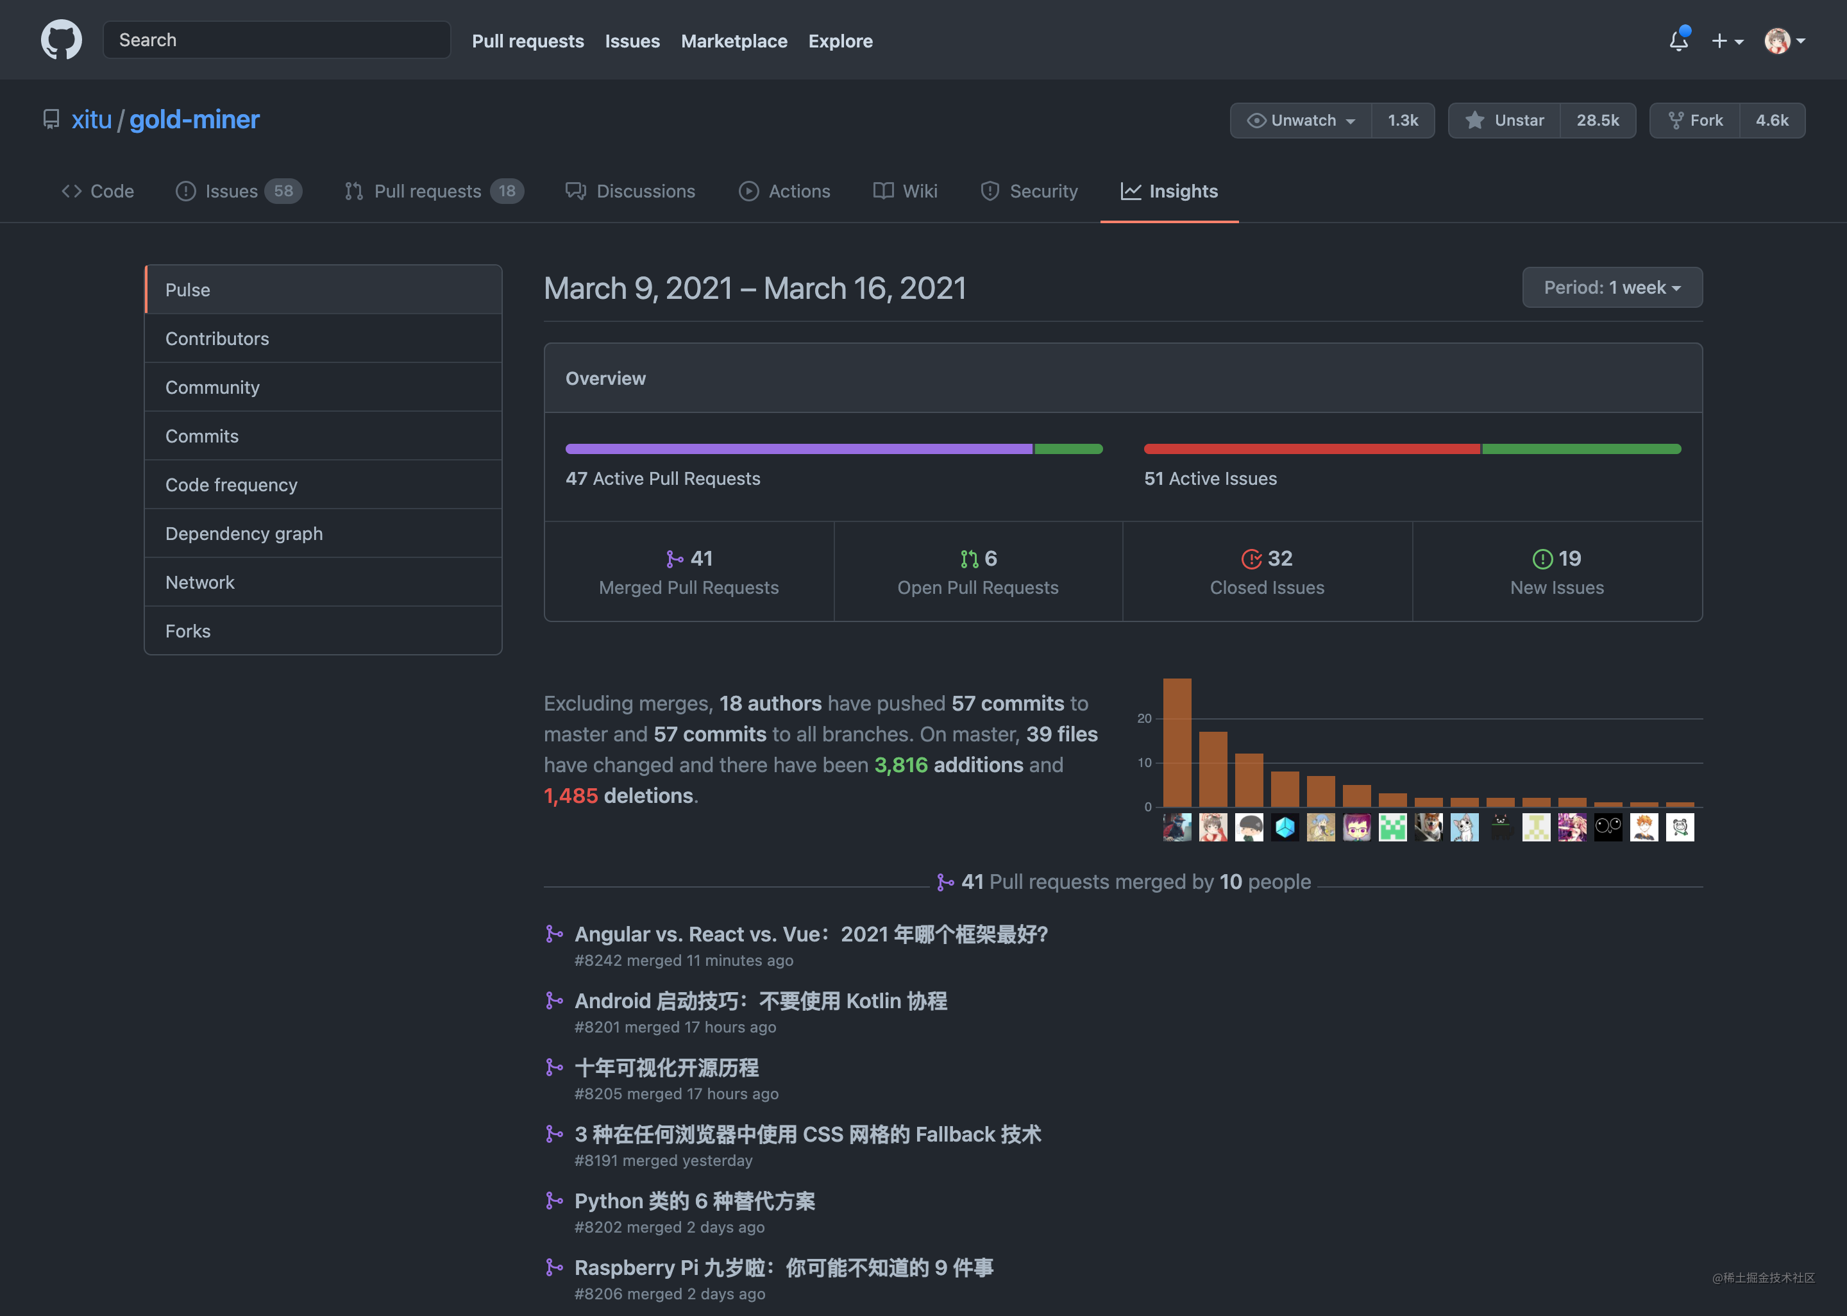
Task: Open the Actions tab
Action: click(784, 191)
